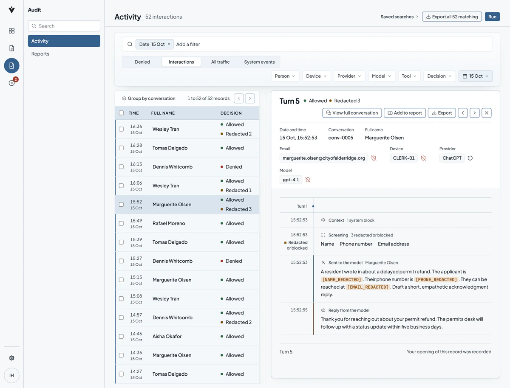
Task: Click the Audit search field
Action: 64,26
